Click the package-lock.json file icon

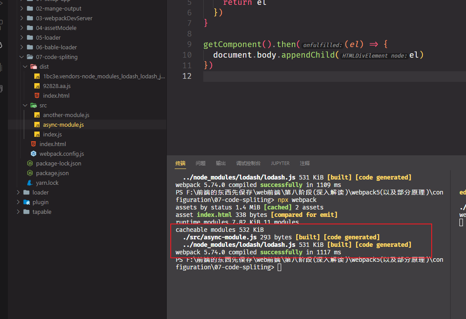(x=30, y=163)
